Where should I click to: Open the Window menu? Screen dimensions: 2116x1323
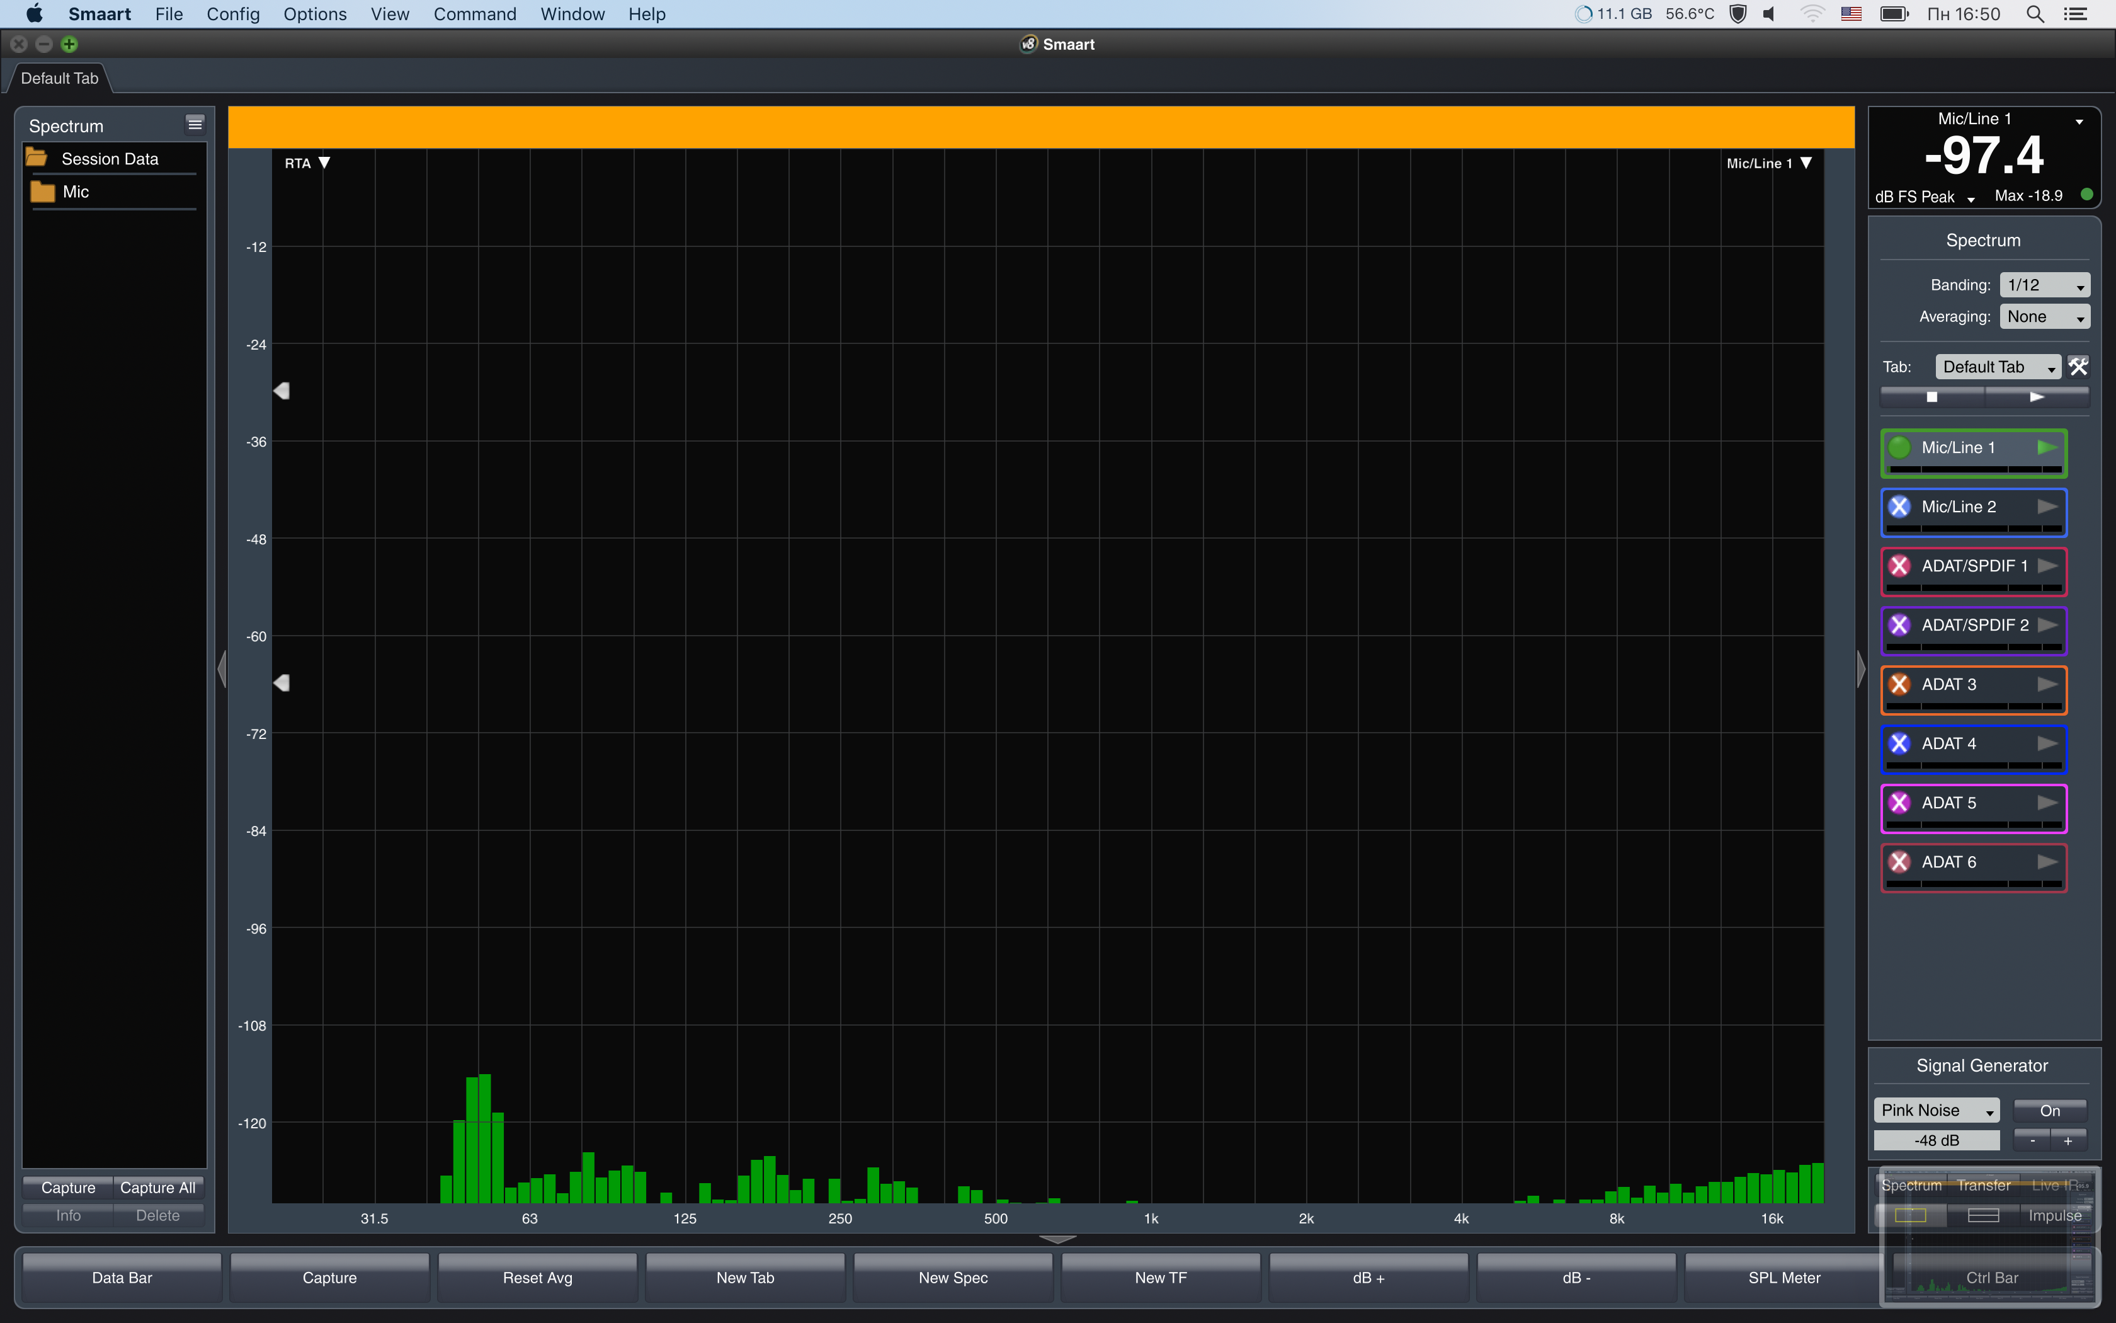point(572,14)
